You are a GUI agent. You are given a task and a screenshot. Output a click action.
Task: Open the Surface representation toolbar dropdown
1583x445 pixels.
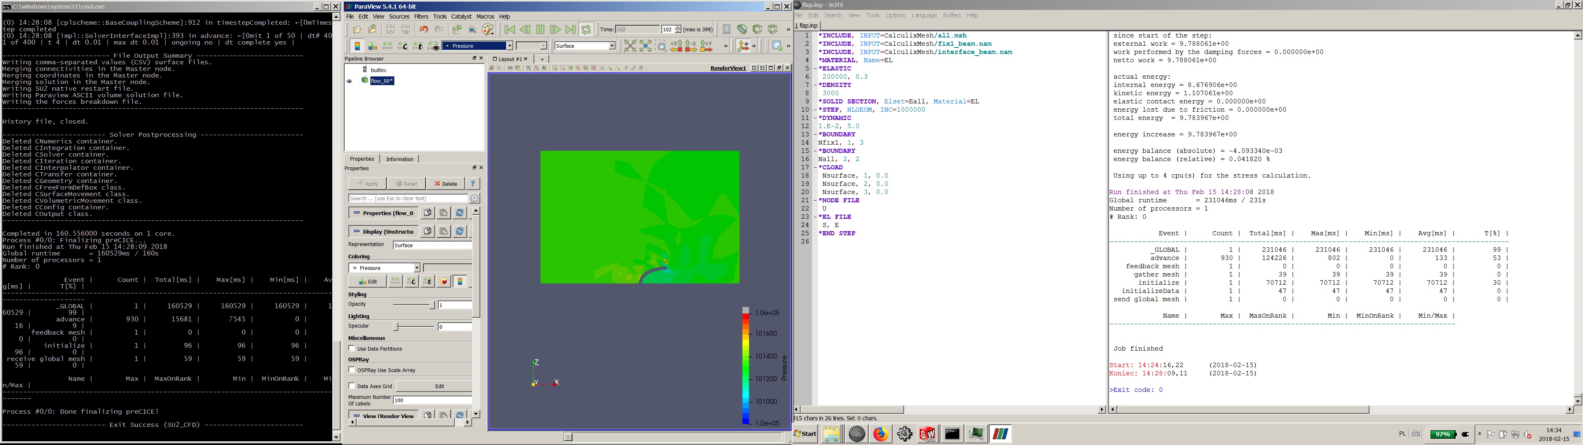611,46
